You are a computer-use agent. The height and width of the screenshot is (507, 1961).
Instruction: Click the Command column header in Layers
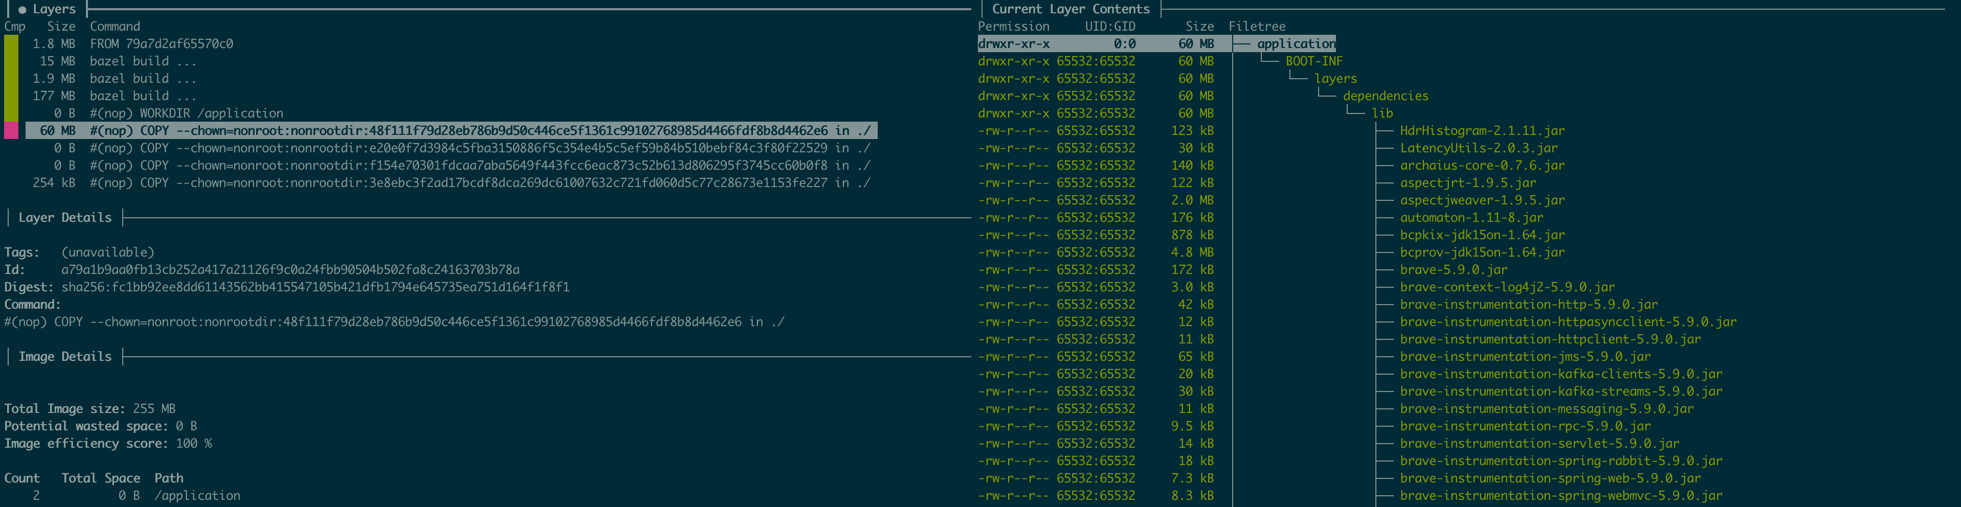115,27
